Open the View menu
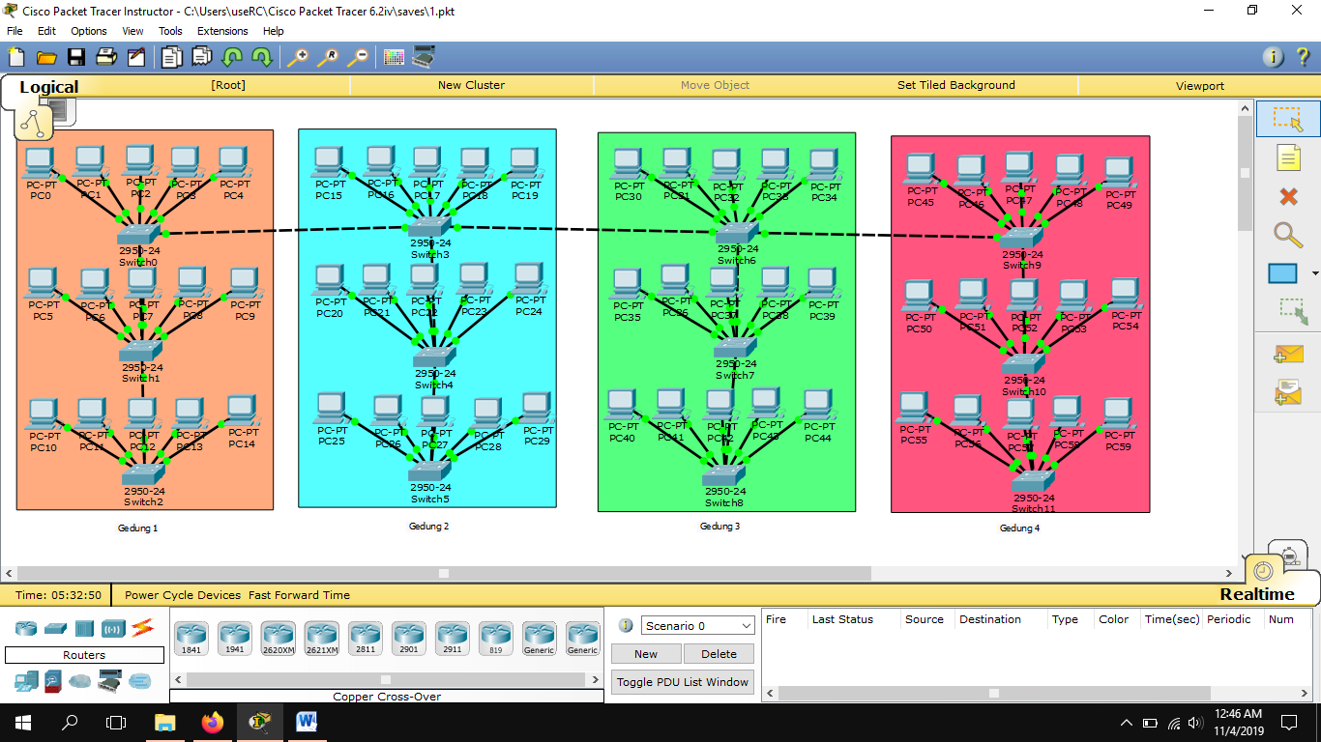This screenshot has width=1321, height=742. tap(133, 31)
